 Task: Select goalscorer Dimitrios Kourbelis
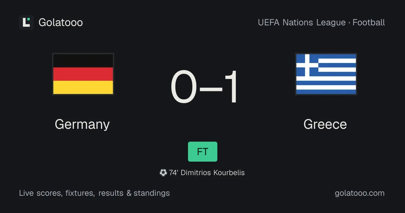click(x=213, y=173)
